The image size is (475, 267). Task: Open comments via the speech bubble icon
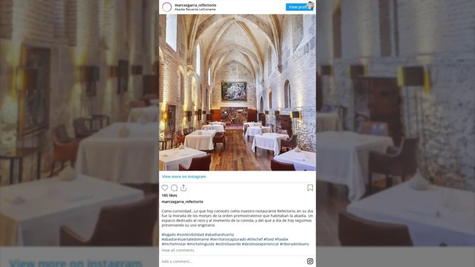click(x=174, y=188)
